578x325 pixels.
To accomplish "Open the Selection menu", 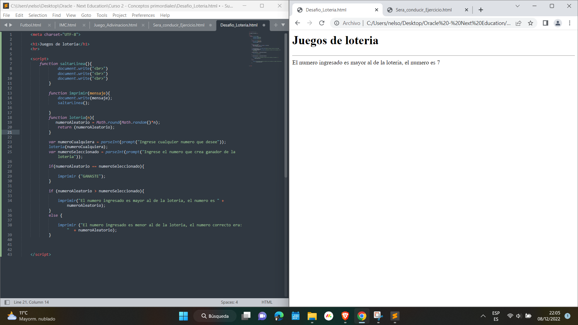I will tap(38, 15).
